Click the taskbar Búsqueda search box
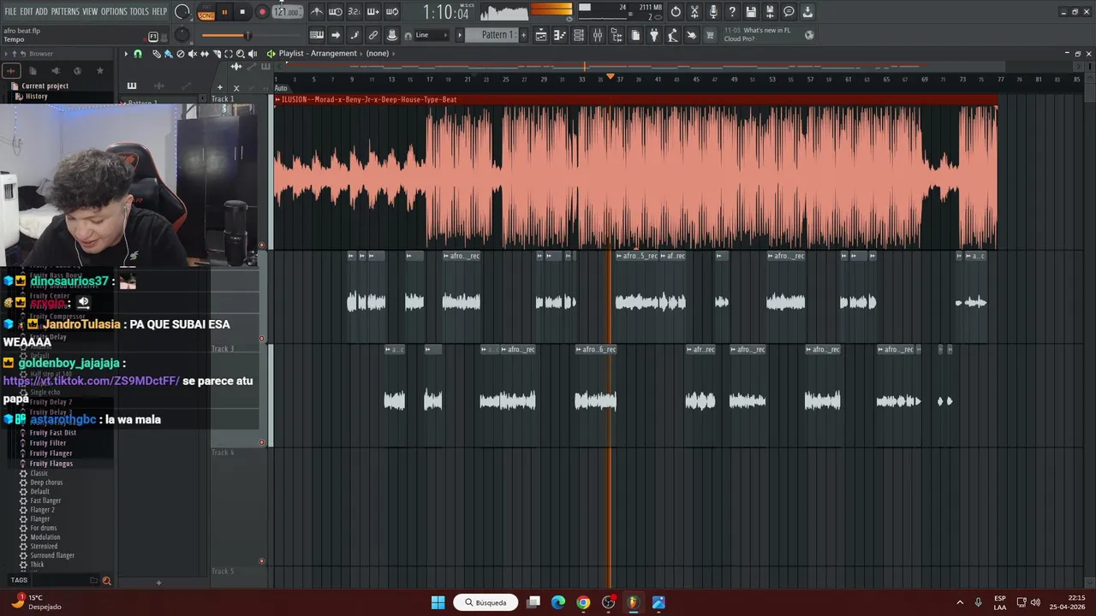Image resolution: width=1096 pixels, height=616 pixels. tap(485, 602)
